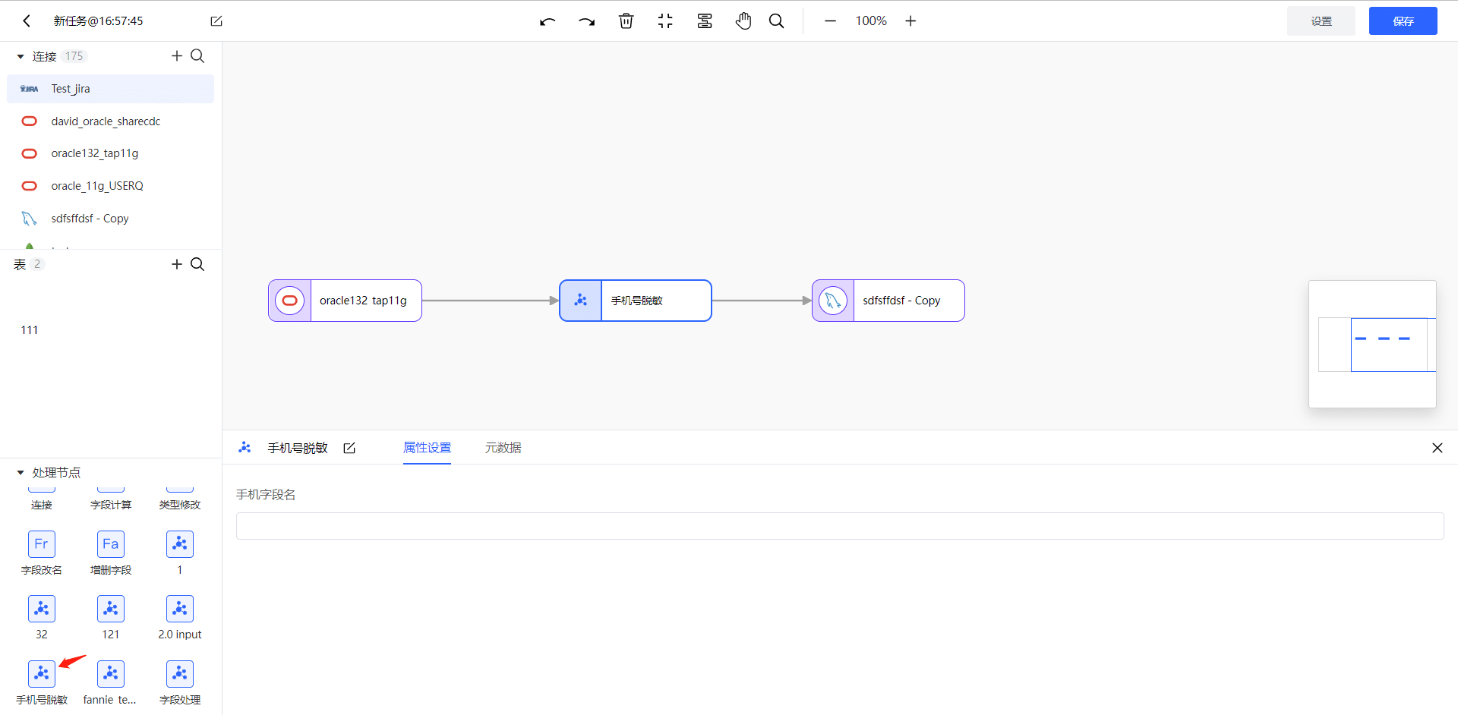This screenshot has height=715, width=1458.
Task: Open the 设置 settings button
Action: tap(1321, 21)
